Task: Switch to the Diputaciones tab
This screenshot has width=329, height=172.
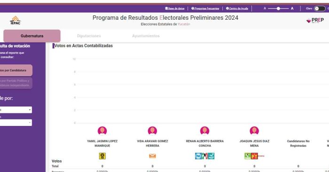Action: (89, 36)
